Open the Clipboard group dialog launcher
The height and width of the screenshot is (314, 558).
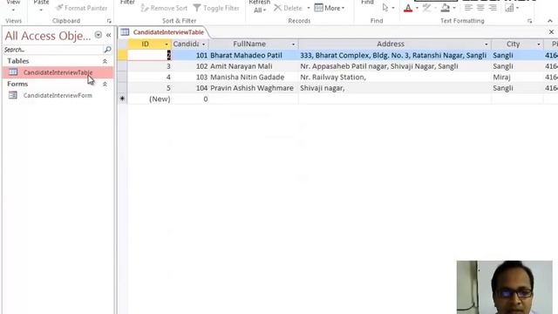click(109, 21)
